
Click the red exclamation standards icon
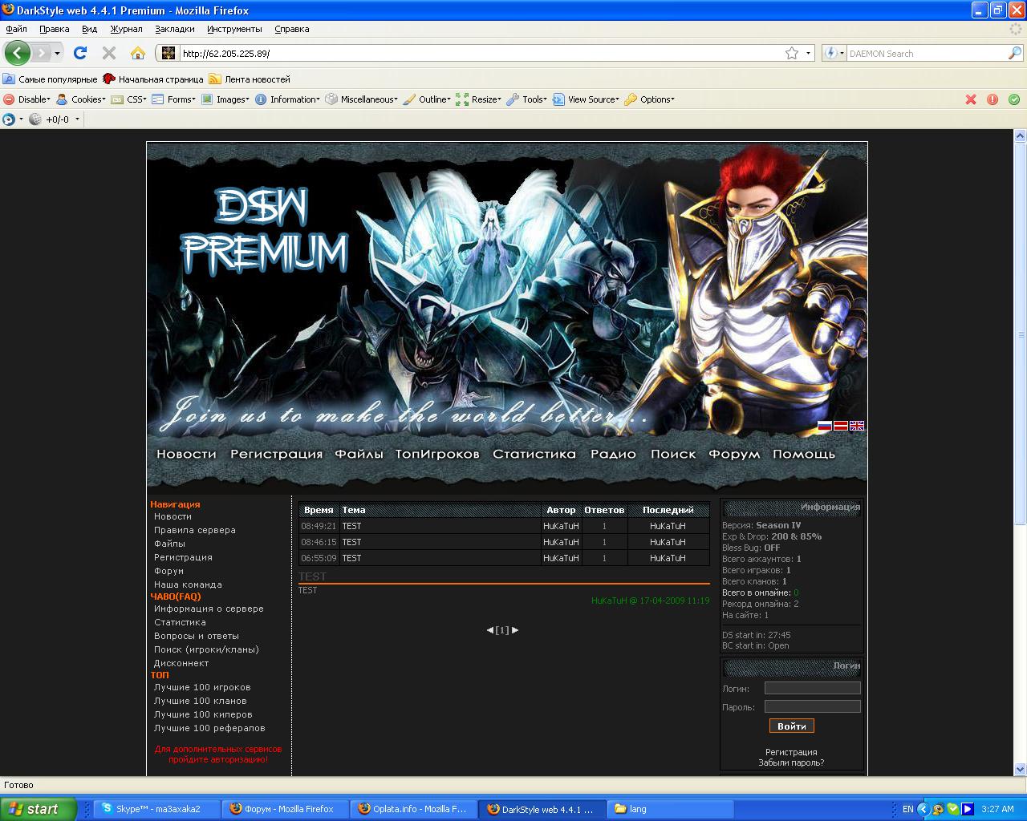pos(992,99)
